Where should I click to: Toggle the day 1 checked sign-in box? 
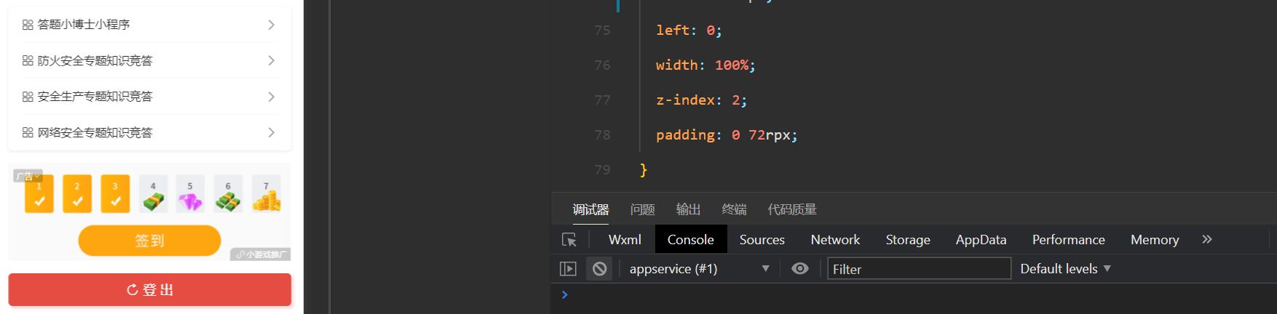pyautogui.click(x=39, y=195)
